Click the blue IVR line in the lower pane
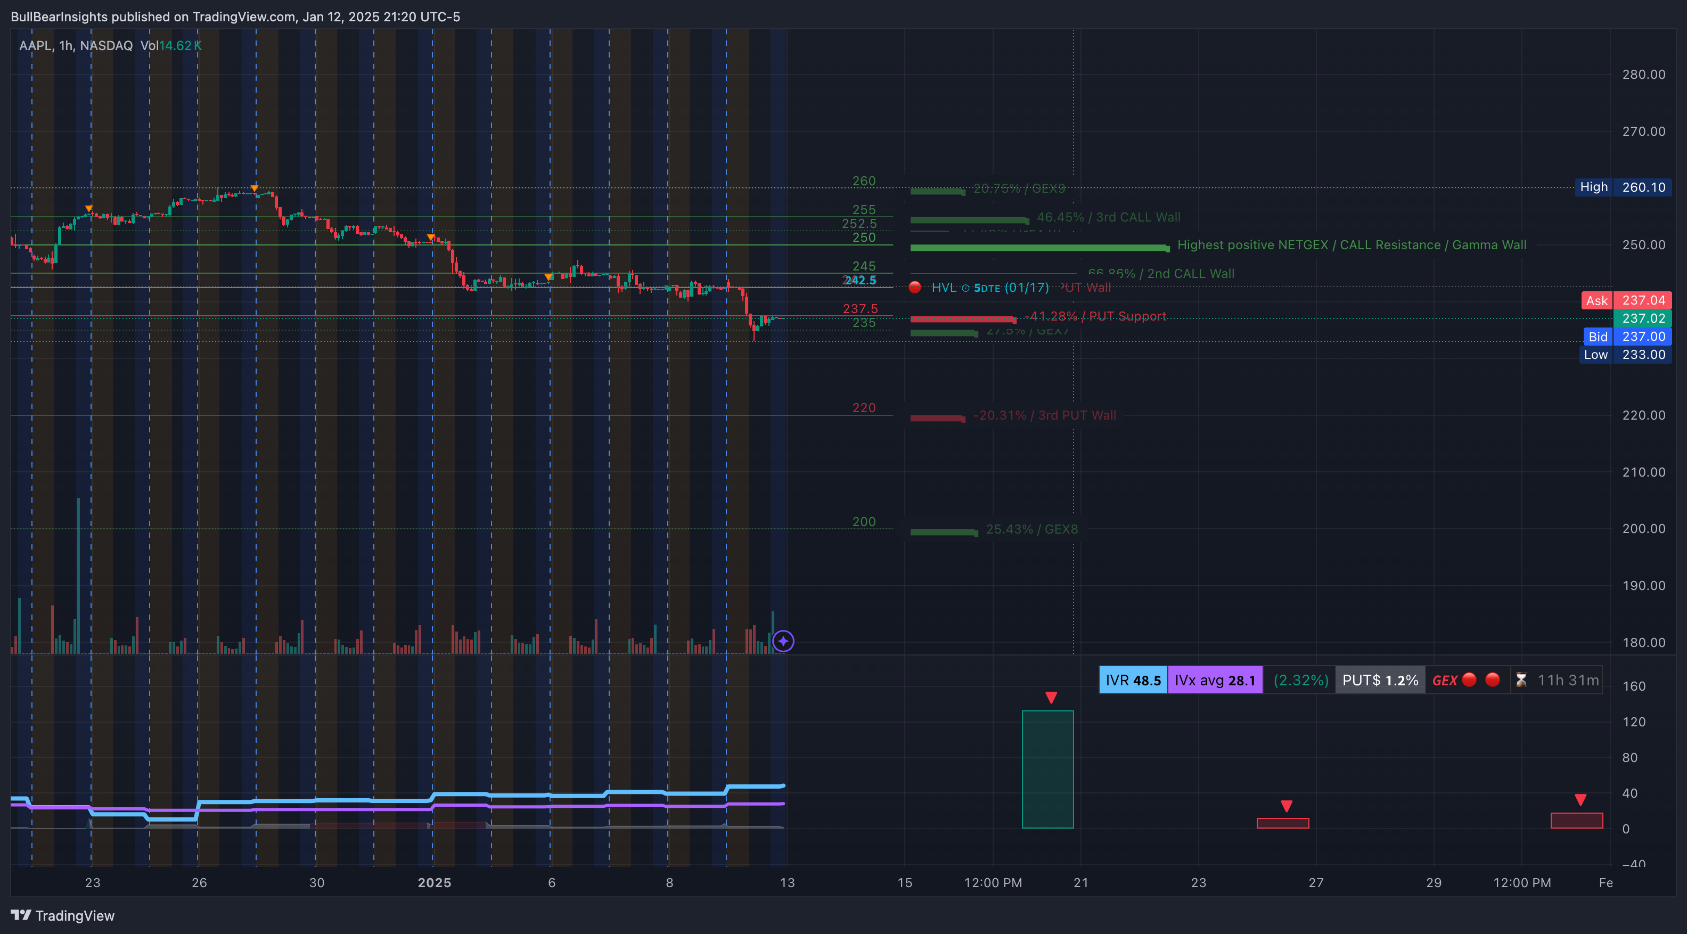 [397, 800]
